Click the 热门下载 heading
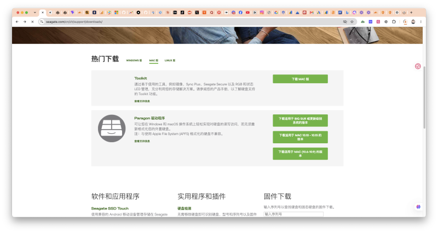Viewport: 438px width, 233px height. coord(105,59)
